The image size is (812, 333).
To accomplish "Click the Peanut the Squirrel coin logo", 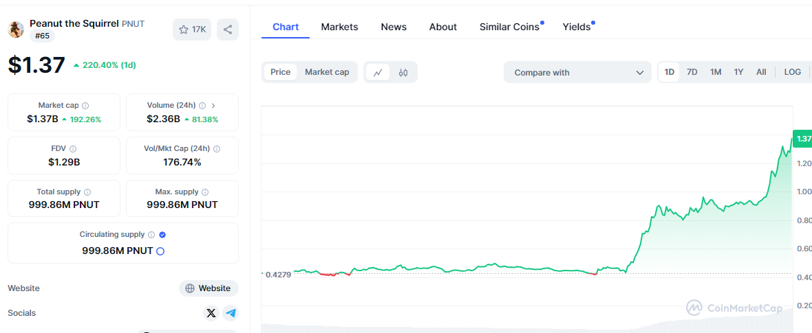I will click(16, 30).
